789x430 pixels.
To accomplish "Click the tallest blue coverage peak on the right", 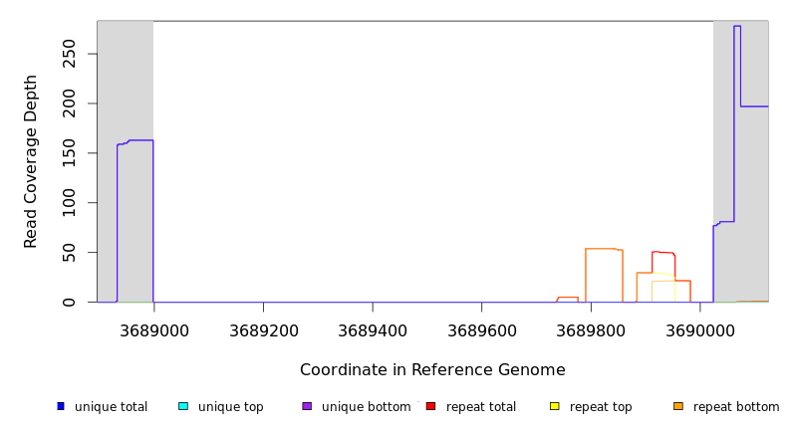I will point(737,28).
